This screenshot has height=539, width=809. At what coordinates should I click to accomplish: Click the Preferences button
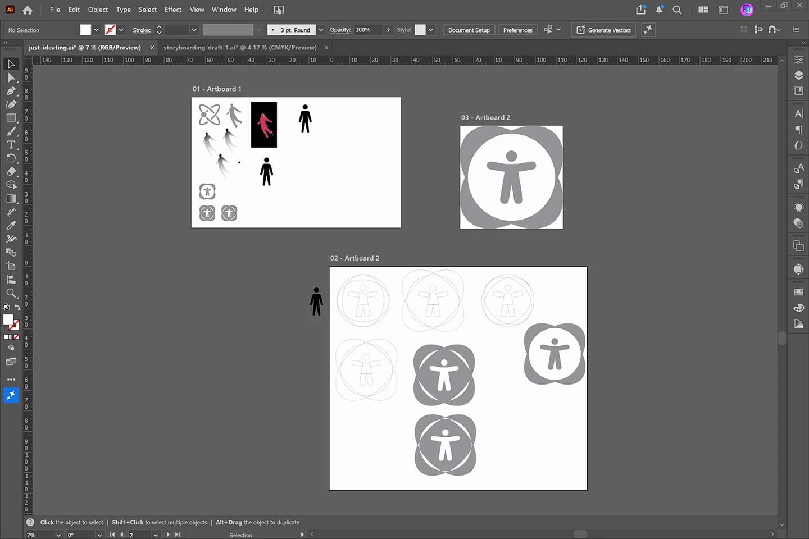[x=517, y=30]
